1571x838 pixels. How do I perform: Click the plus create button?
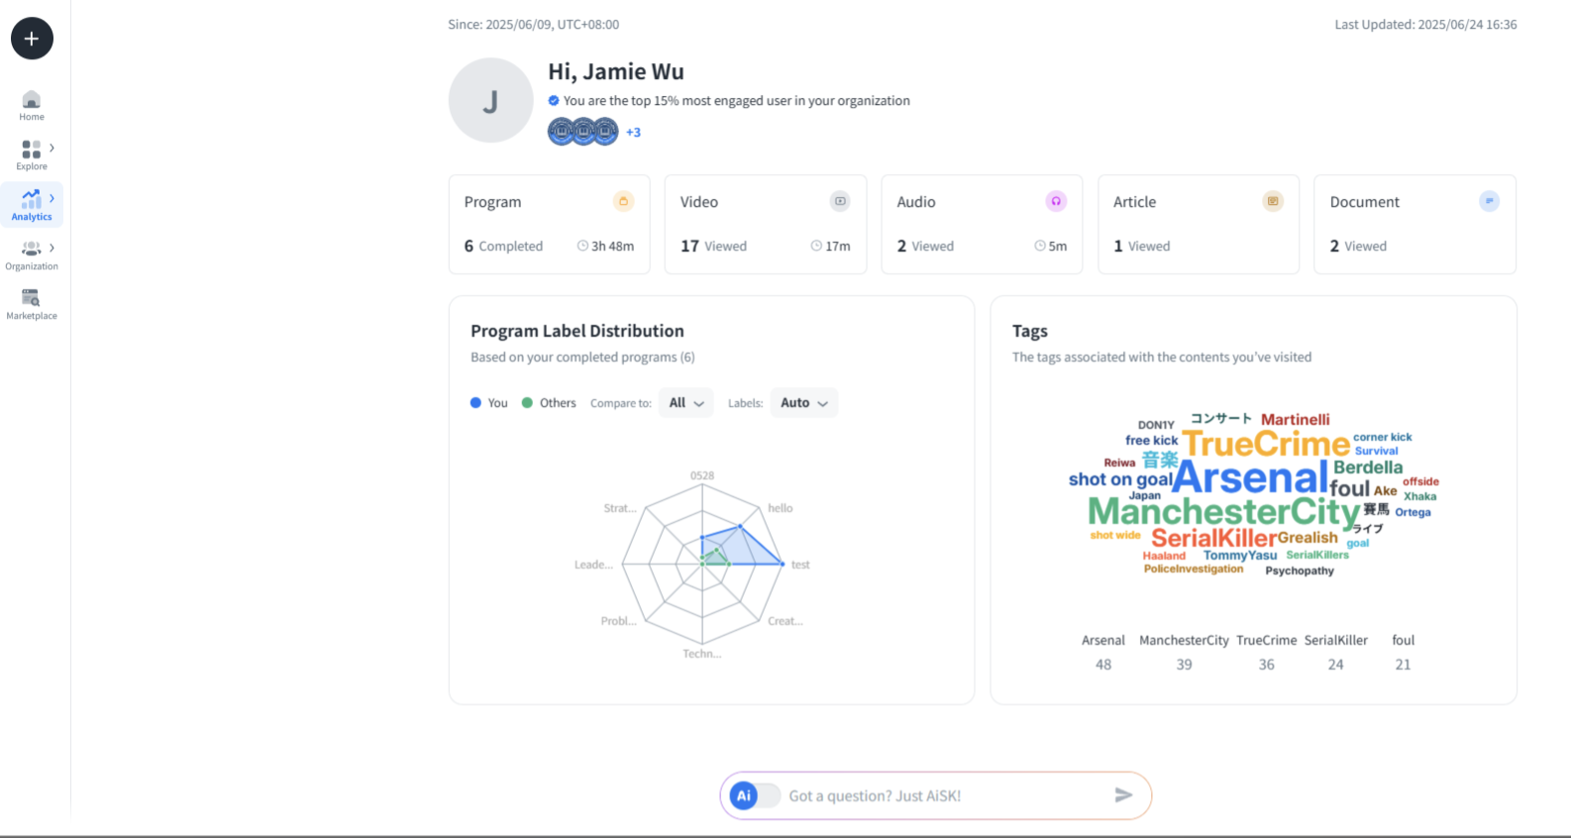click(x=32, y=39)
